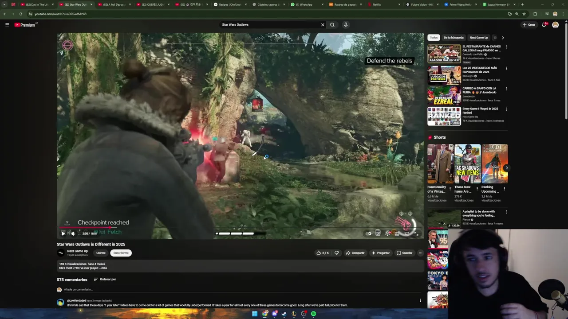This screenshot has height=319, width=568.
Task: Open the Crear menu
Action: [x=529, y=25]
